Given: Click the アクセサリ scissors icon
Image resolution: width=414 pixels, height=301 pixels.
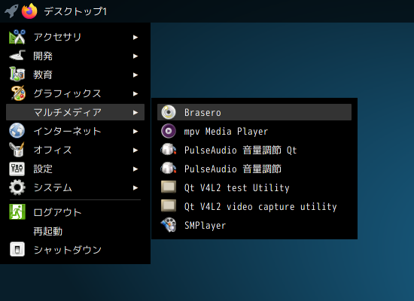Looking at the screenshot, I should [17, 37].
